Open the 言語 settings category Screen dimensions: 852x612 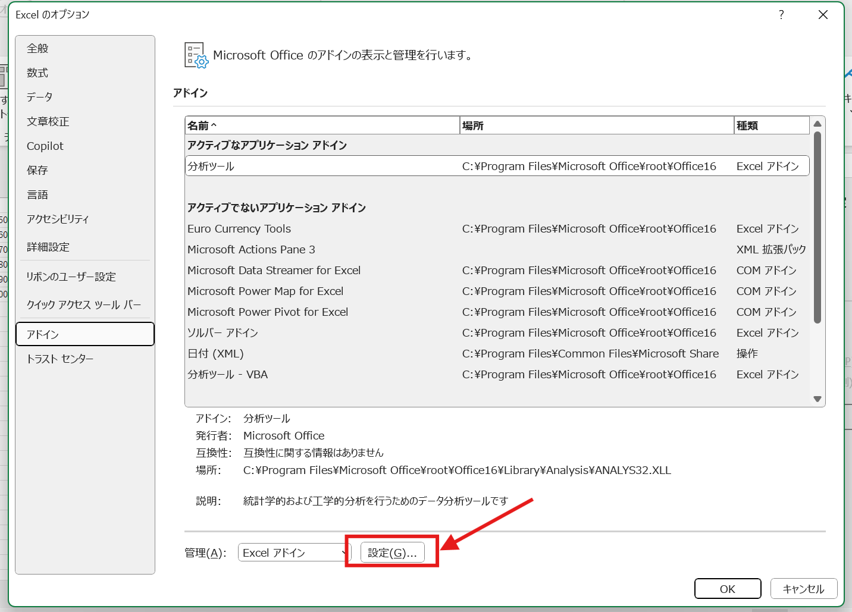37,194
